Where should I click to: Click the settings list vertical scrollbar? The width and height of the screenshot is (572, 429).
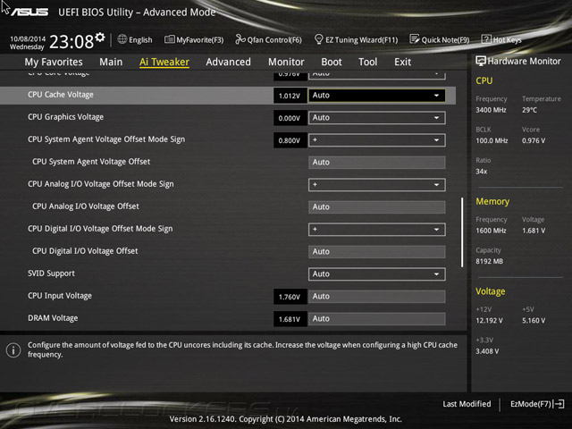point(462,232)
